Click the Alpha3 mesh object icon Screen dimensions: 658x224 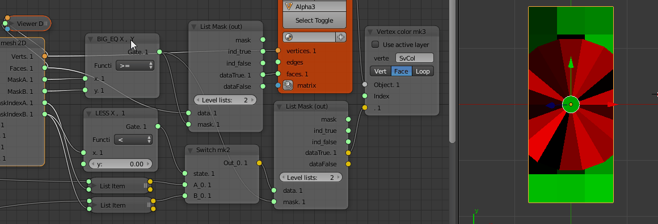coord(288,6)
